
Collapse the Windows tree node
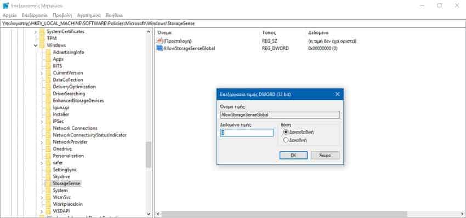pos(36,45)
